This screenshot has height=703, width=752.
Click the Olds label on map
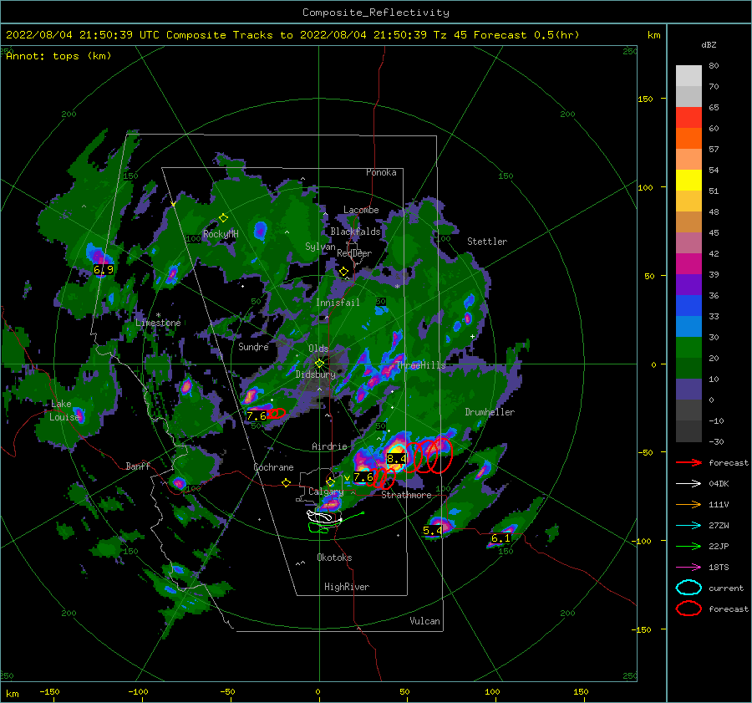click(x=318, y=349)
